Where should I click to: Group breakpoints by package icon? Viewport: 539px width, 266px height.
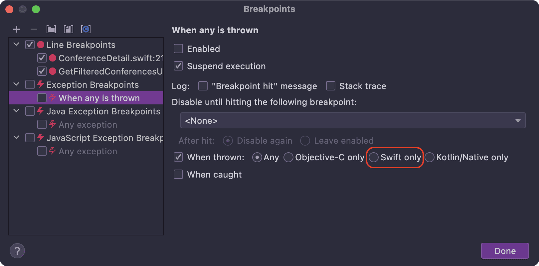(51, 29)
